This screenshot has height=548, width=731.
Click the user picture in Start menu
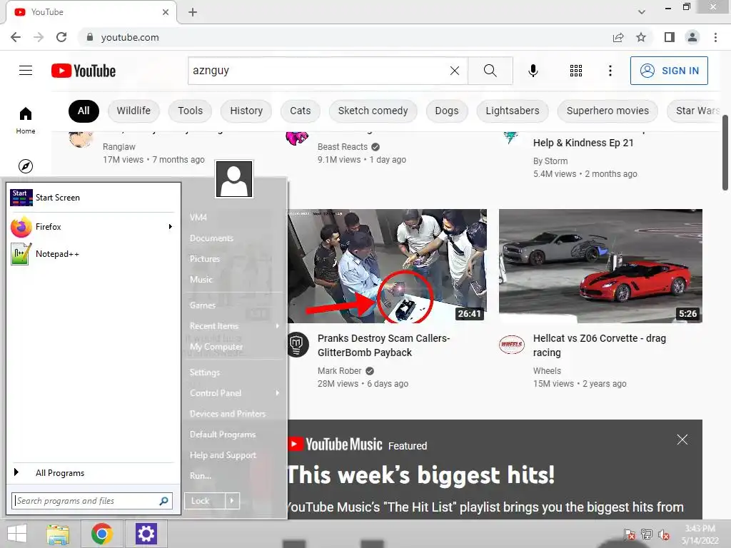tap(234, 179)
